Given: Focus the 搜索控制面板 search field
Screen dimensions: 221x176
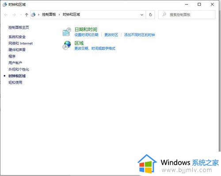Looking at the screenshot, I should coord(187,15).
